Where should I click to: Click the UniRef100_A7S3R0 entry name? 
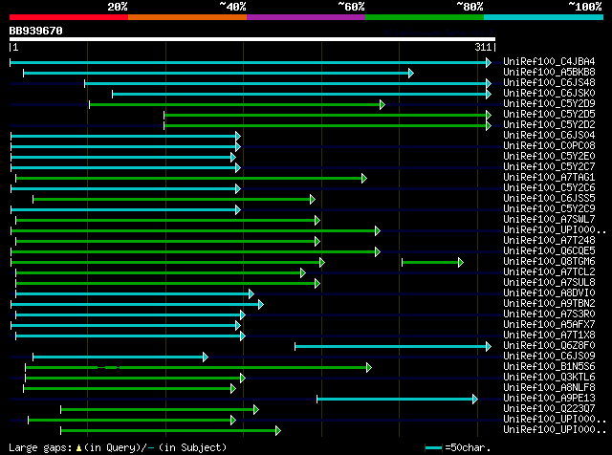click(549, 314)
